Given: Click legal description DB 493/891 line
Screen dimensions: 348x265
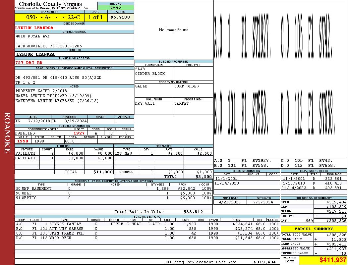Looking at the screenshot, I should (x=58, y=78).
